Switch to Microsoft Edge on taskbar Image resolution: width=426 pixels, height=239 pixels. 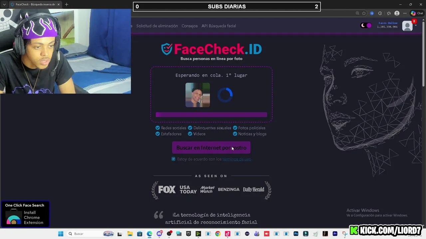[x=149, y=234]
